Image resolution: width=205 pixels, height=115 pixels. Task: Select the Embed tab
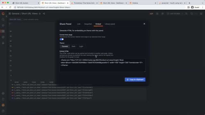(98, 24)
